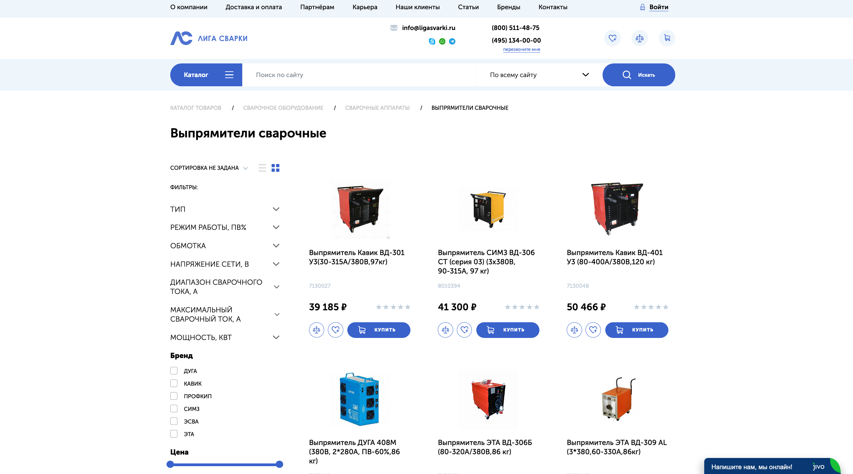Check the ЭТА brand filter
This screenshot has width=853, height=474.
[x=174, y=434]
